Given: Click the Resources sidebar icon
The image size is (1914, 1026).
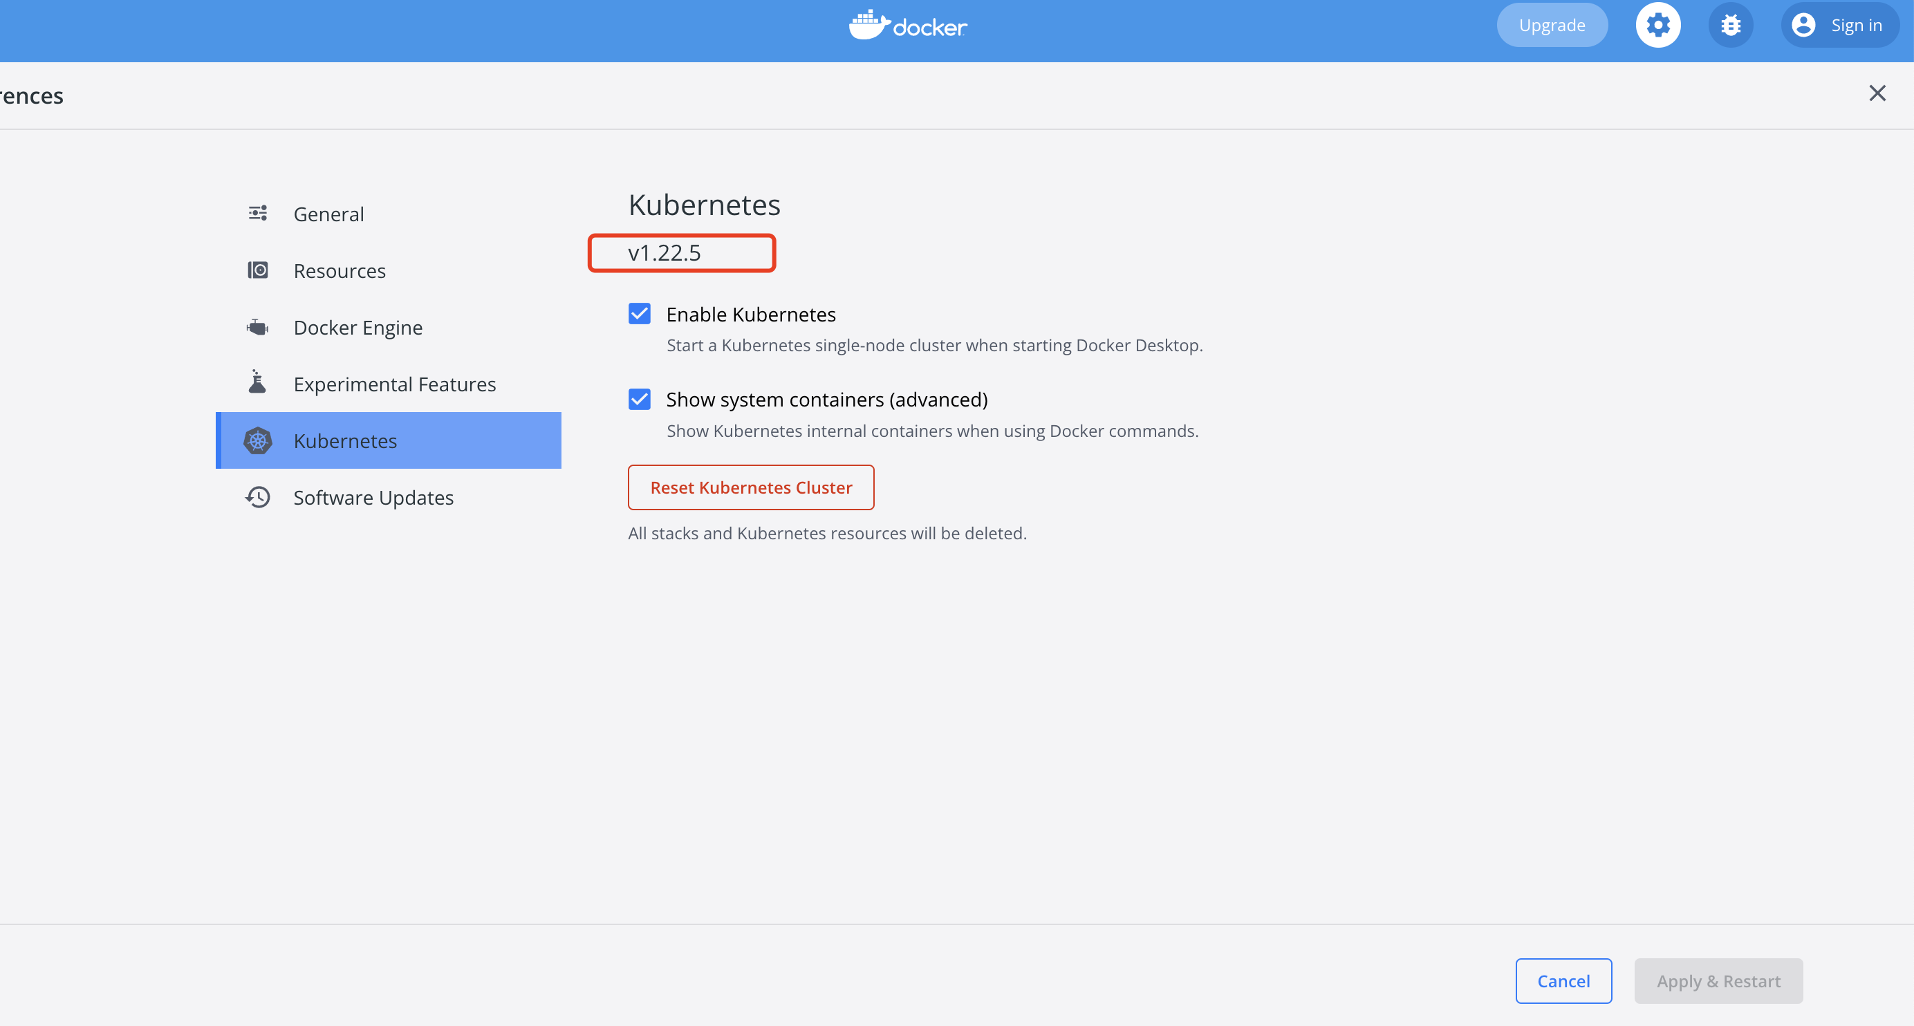Looking at the screenshot, I should (x=257, y=270).
